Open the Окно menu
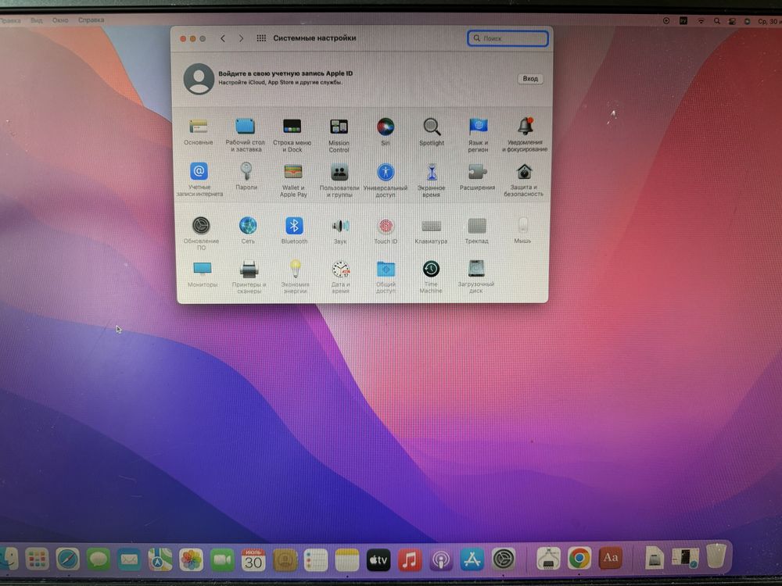Viewport: 782px width, 586px height. [x=60, y=20]
